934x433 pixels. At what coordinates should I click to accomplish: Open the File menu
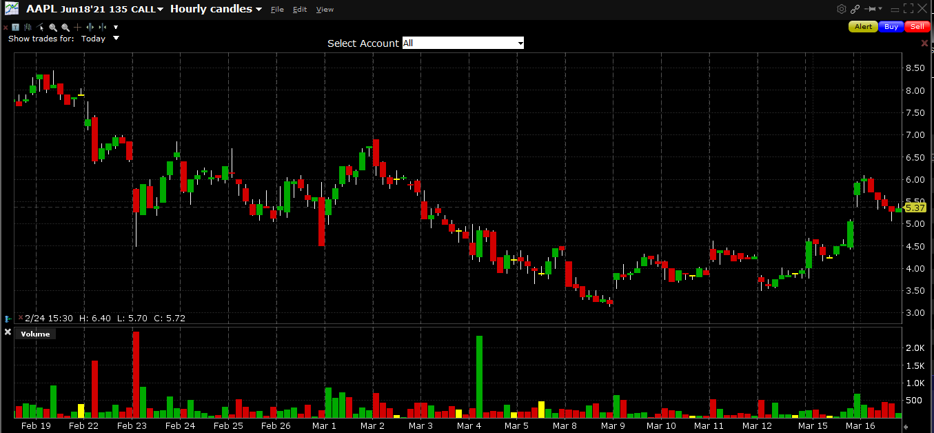coord(277,10)
